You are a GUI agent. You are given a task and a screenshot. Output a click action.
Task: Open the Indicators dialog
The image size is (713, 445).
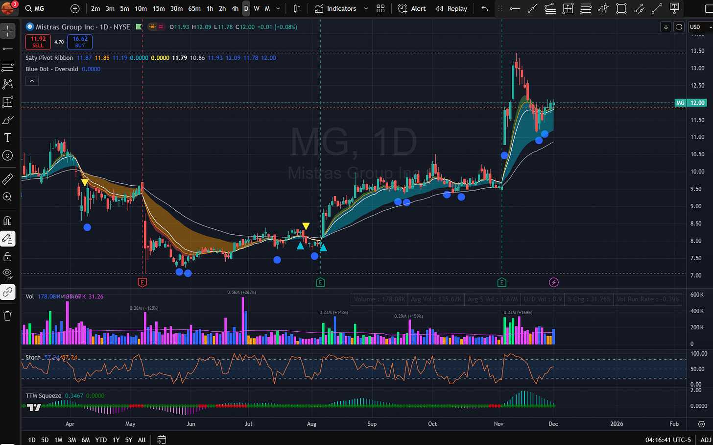(x=336, y=8)
